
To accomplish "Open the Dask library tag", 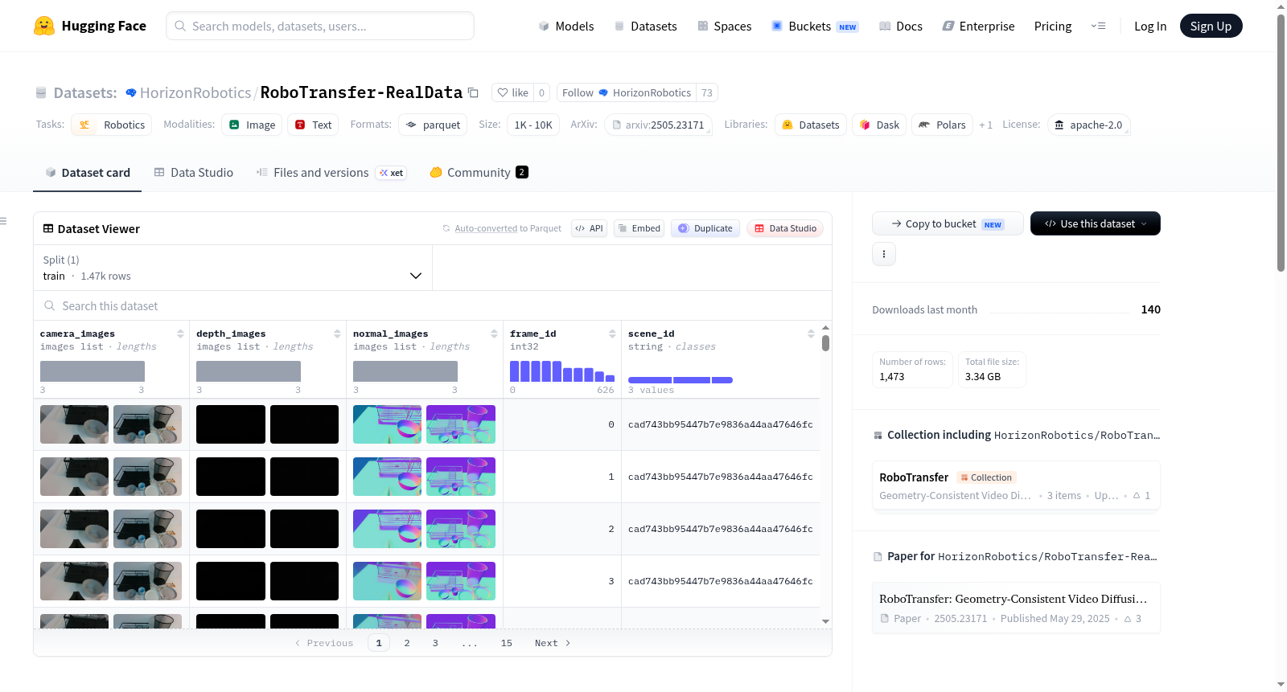I will (x=879, y=125).
